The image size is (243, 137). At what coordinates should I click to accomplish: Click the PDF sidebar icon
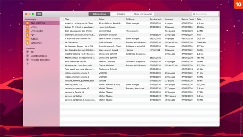(x=27, y=35)
